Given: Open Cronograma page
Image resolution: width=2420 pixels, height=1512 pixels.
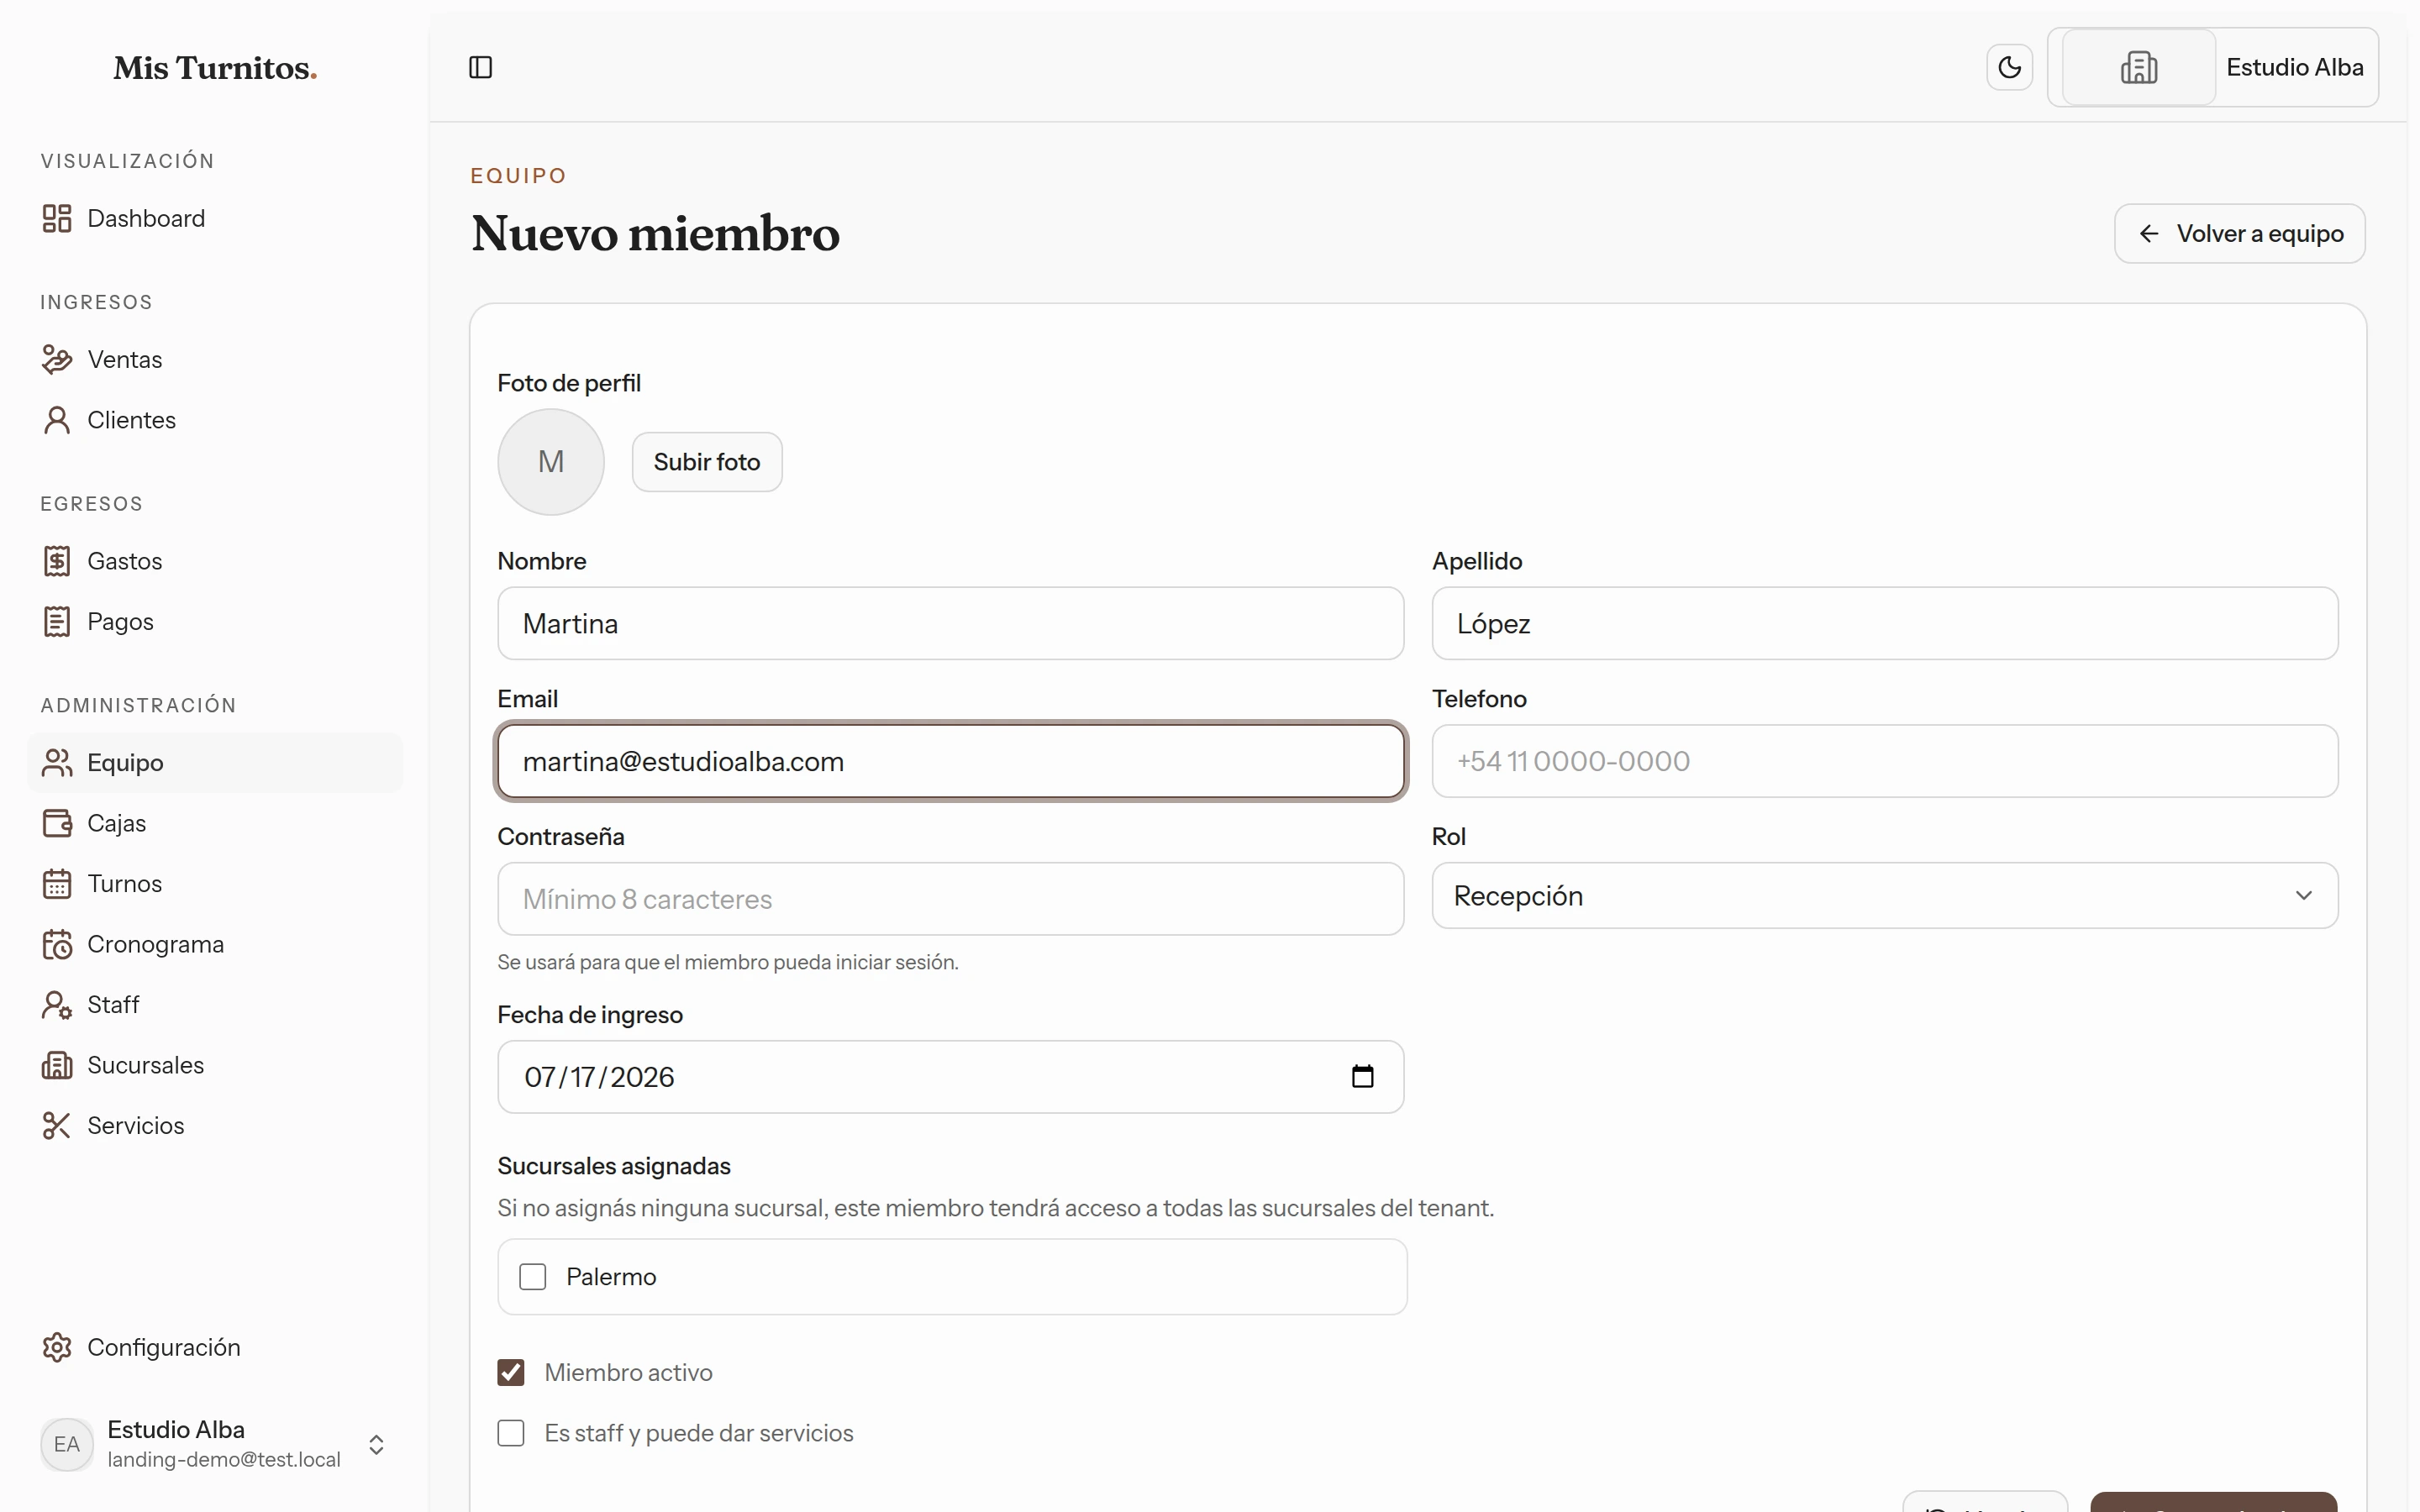Looking at the screenshot, I should tap(215, 944).
